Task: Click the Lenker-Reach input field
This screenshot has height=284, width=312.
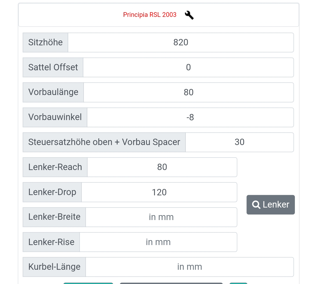Action: 162,167
